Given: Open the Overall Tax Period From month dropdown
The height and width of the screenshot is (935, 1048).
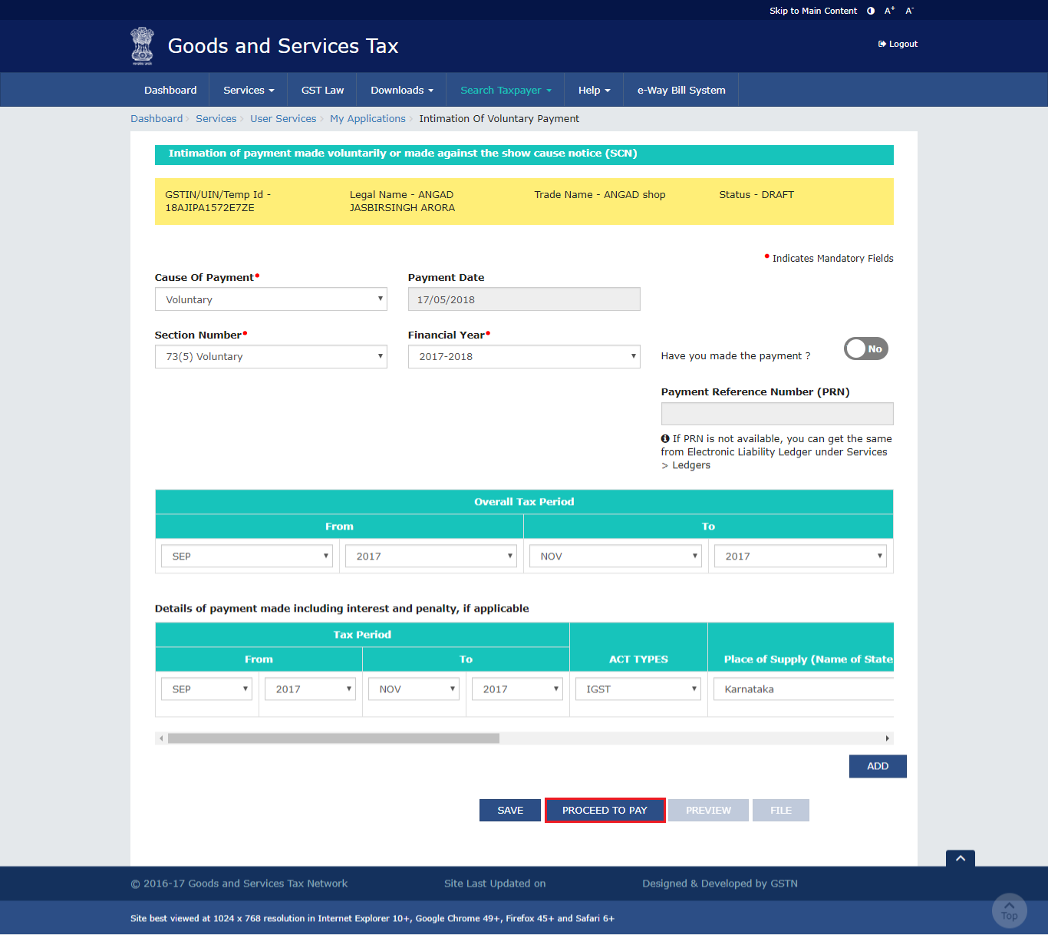Looking at the screenshot, I should pos(246,556).
